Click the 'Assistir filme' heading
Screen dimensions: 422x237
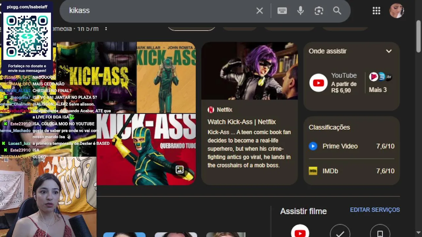click(303, 211)
